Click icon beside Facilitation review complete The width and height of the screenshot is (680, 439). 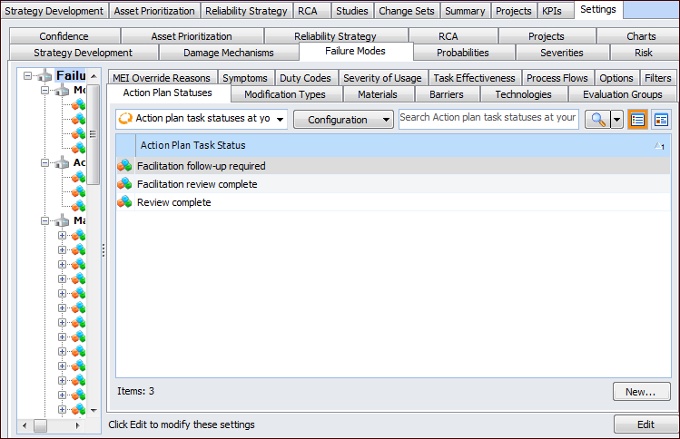[124, 184]
